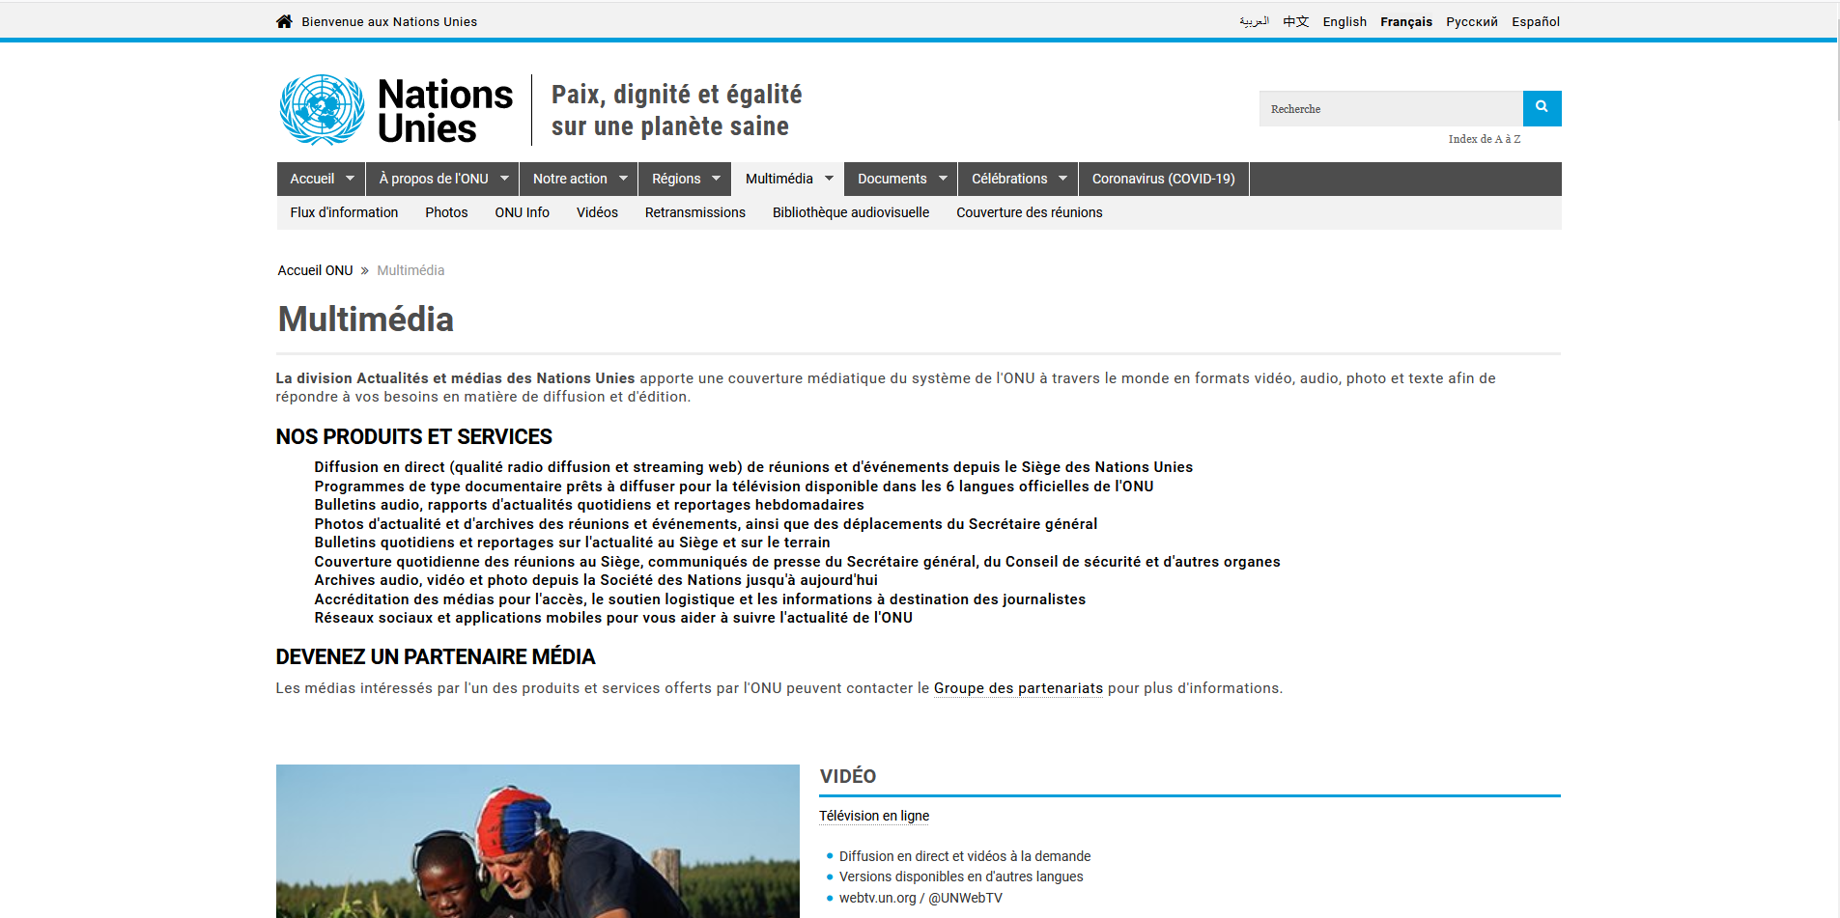
Task: Select Coronavirus (COVID-19) in the navigation bar
Action: coord(1163,179)
